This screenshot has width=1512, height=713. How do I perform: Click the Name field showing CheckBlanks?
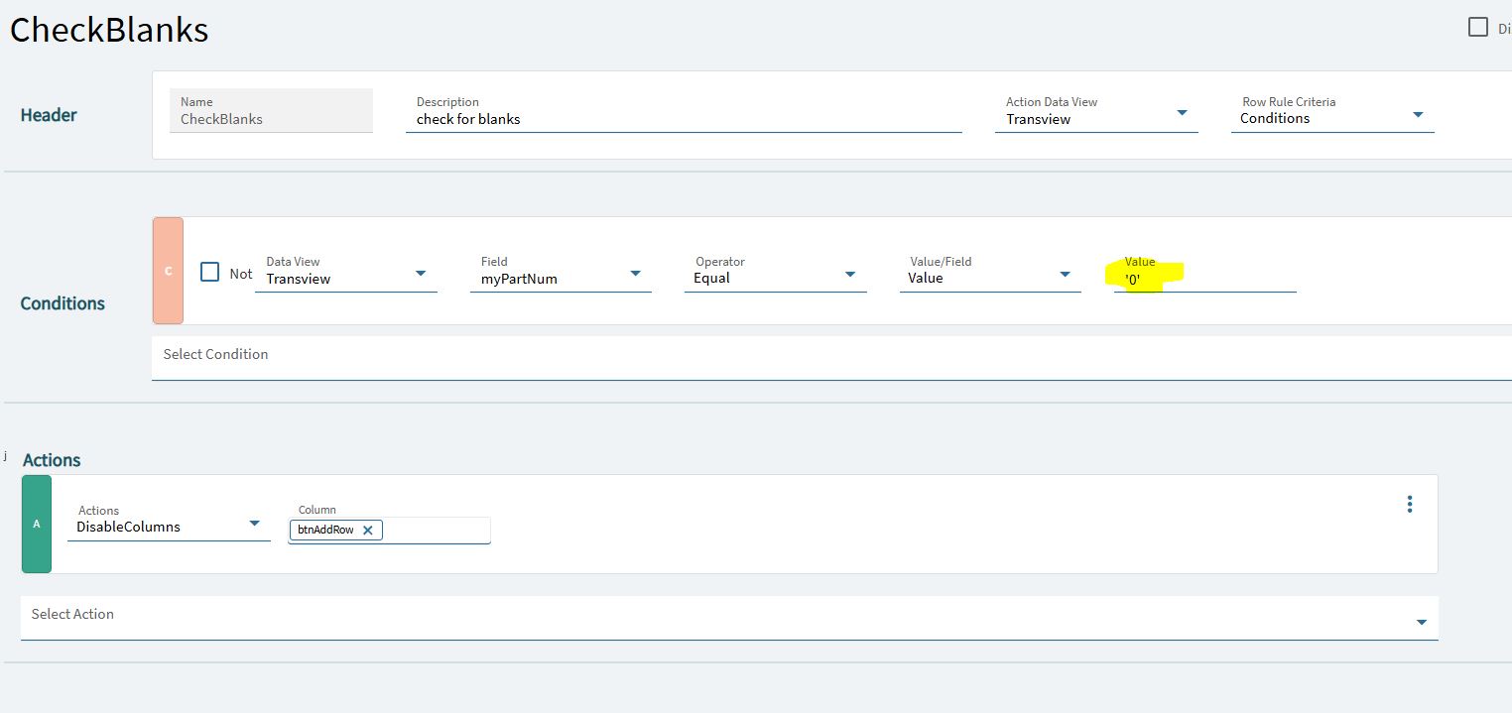(272, 119)
